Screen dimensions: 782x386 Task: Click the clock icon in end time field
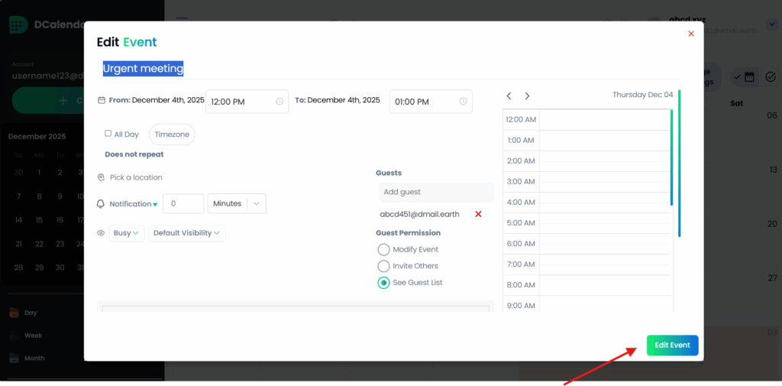coord(463,102)
